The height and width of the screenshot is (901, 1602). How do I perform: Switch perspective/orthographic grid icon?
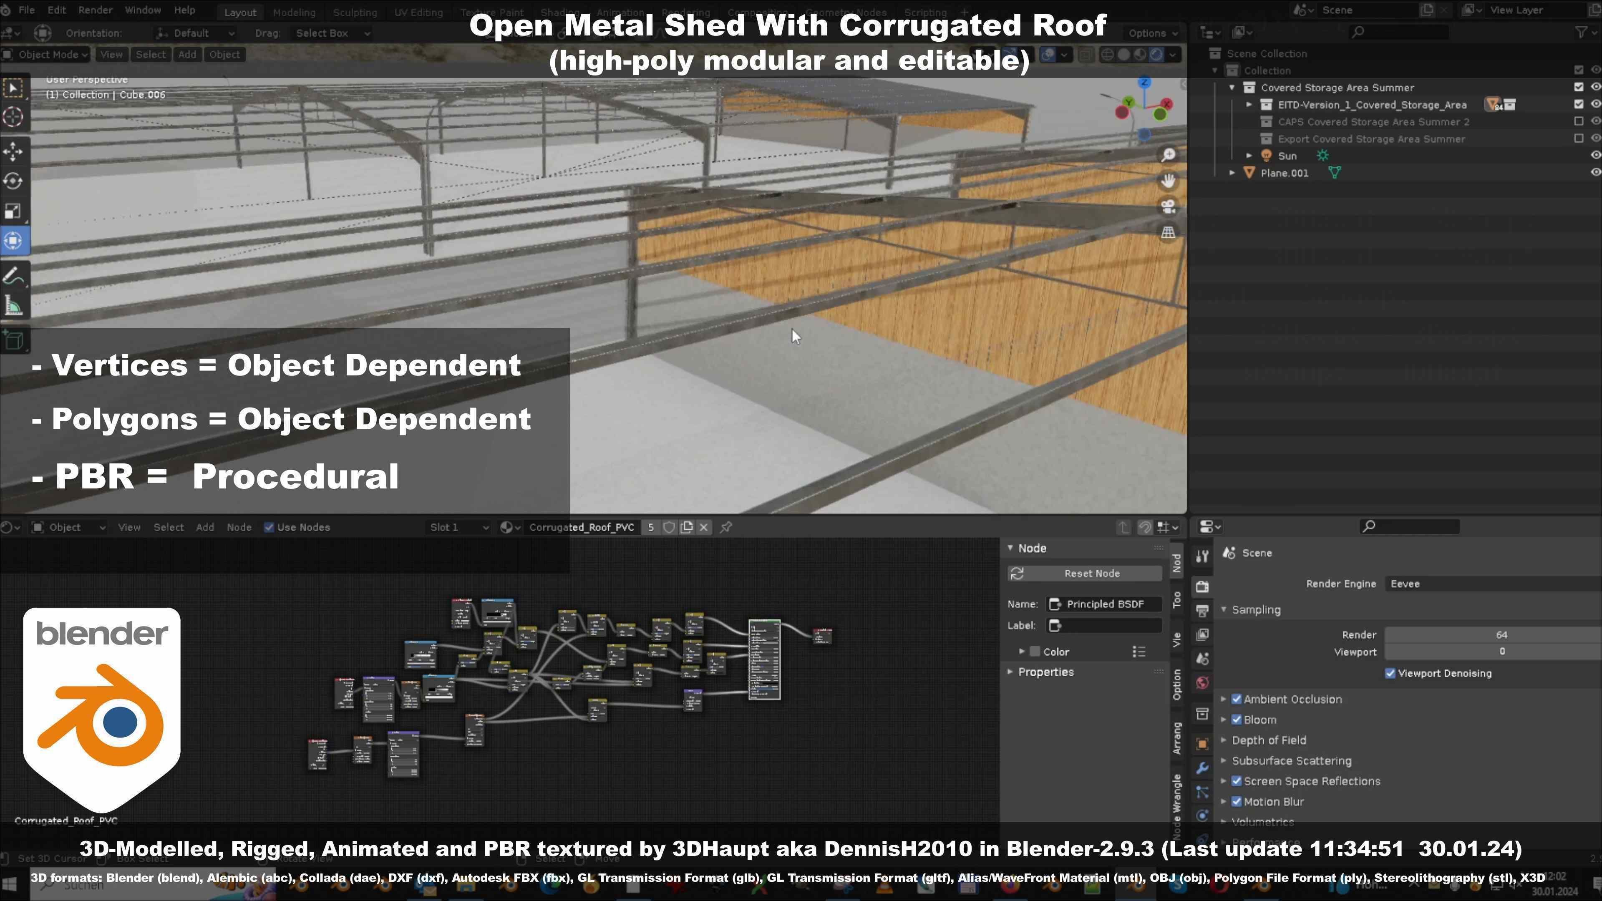[x=1168, y=233]
